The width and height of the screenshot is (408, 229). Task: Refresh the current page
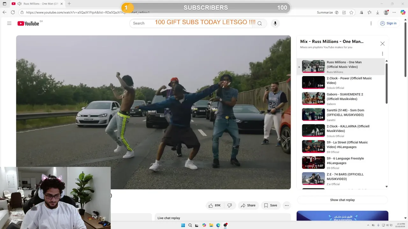click(13, 12)
